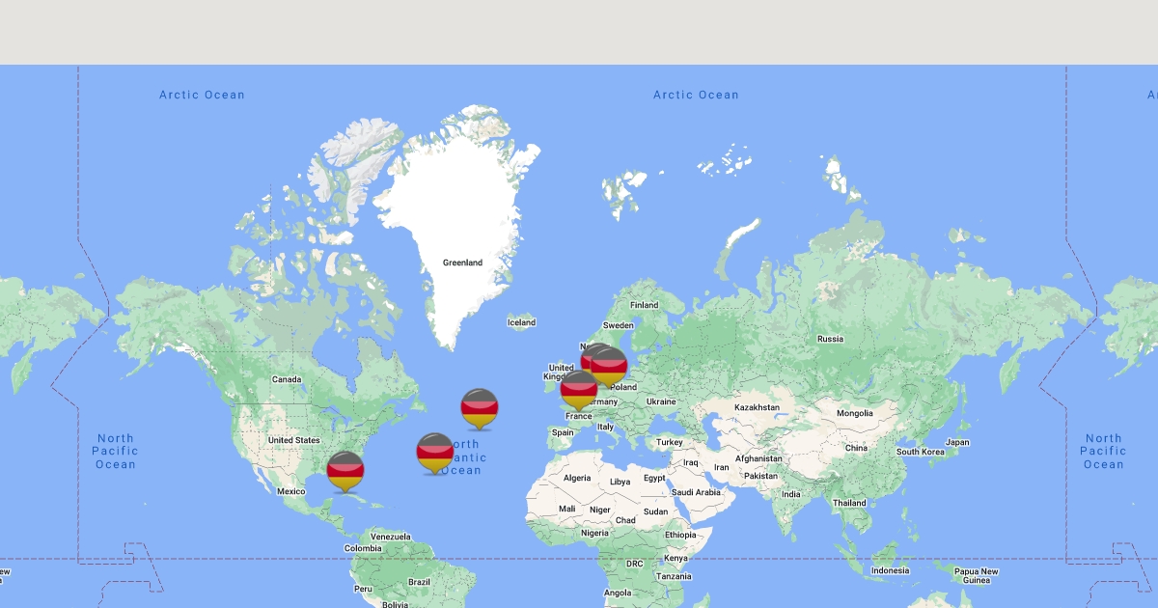The width and height of the screenshot is (1158, 608).
Task: Click the Saudi Arabia label
Action: (x=695, y=492)
